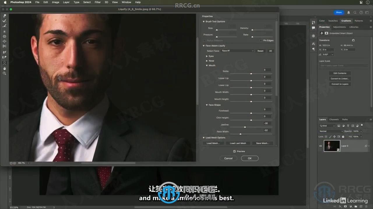Click the Load Last Mesh button
Viewport: 373px width, 209px height.
238,143
